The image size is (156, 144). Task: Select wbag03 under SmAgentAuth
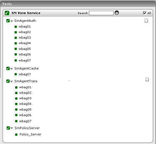coord(25,38)
